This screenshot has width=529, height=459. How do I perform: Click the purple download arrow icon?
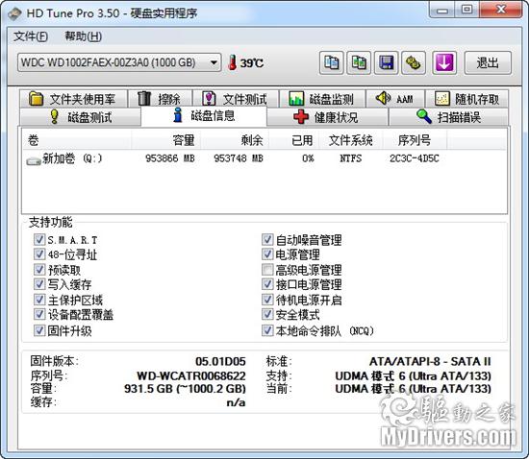click(x=444, y=63)
